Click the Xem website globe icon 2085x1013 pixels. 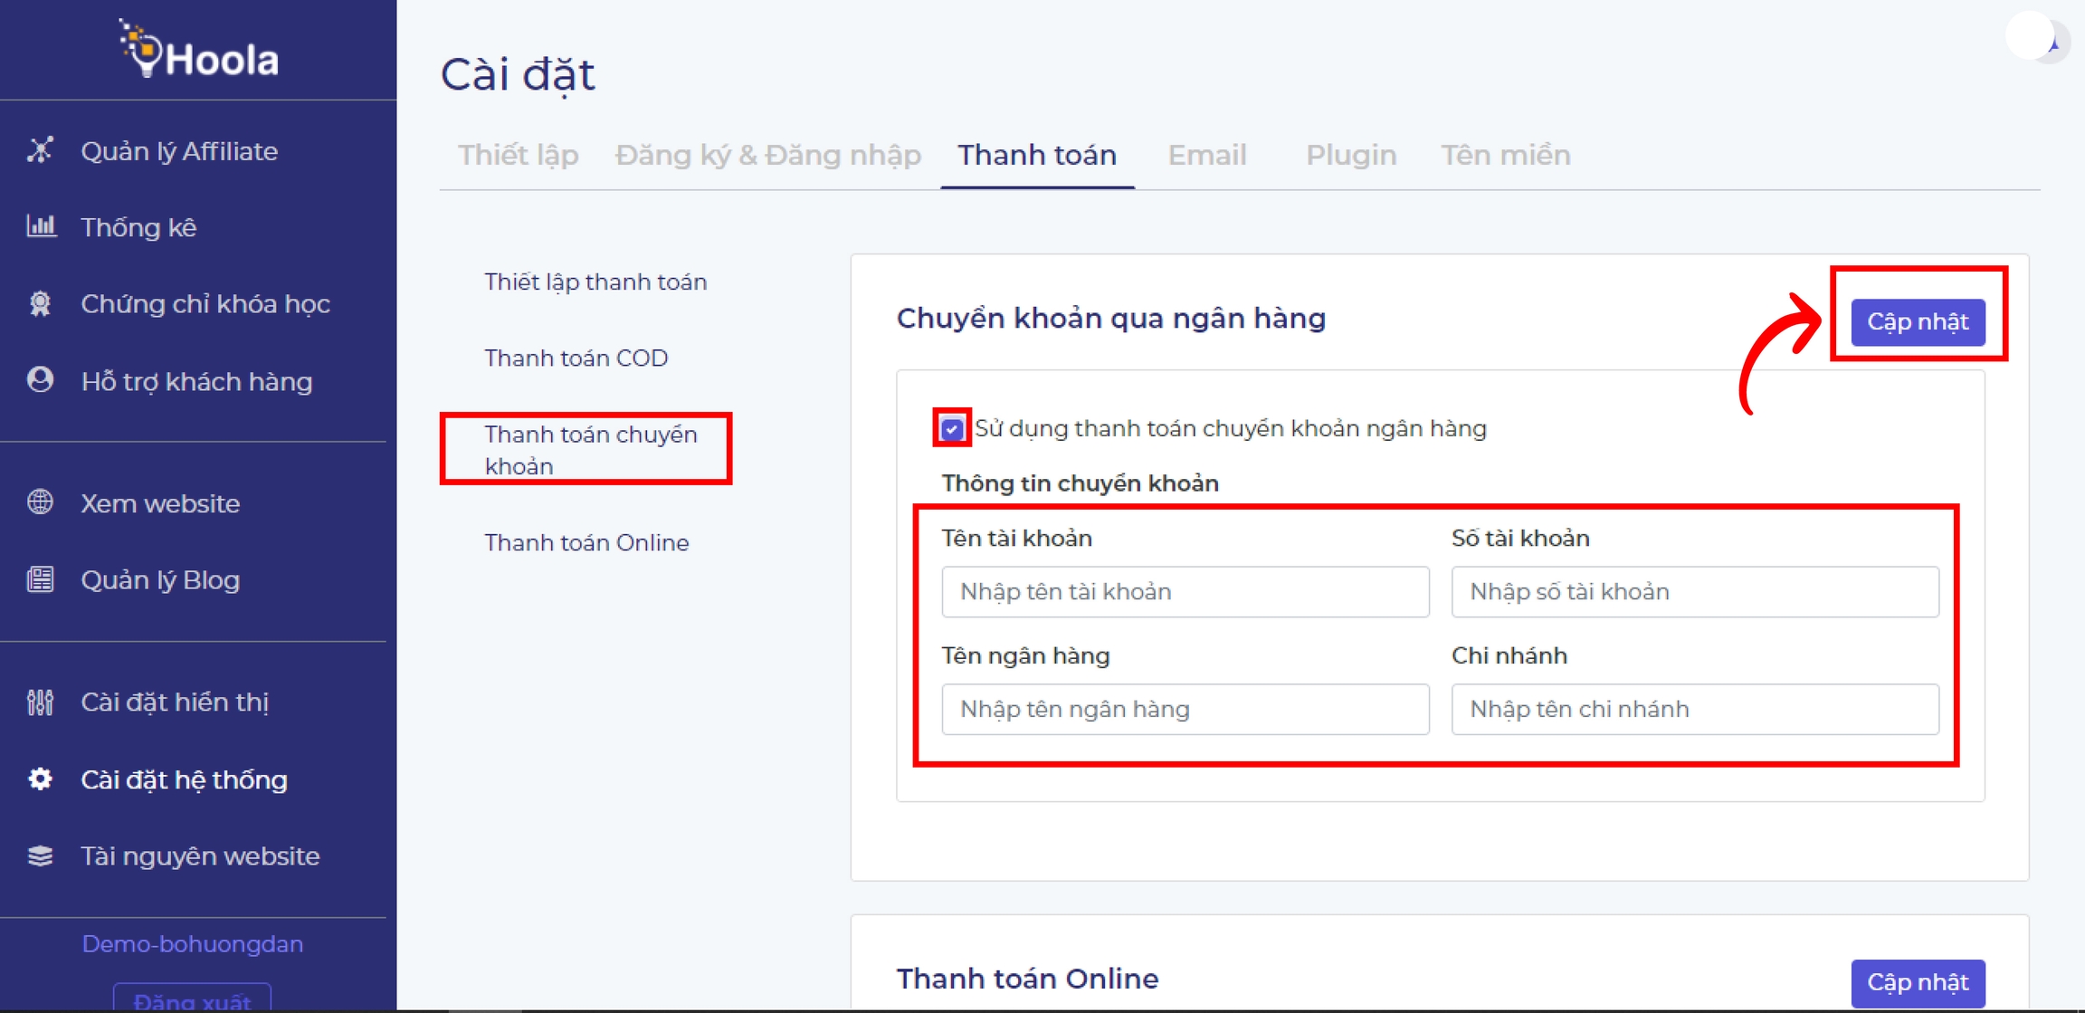40,502
